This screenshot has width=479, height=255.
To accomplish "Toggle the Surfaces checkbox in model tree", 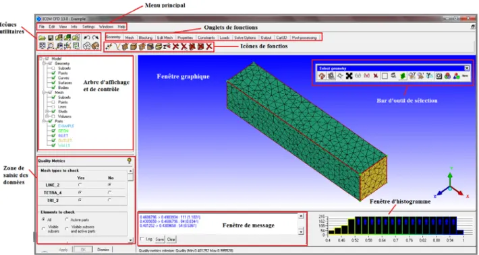I will pos(53,83).
